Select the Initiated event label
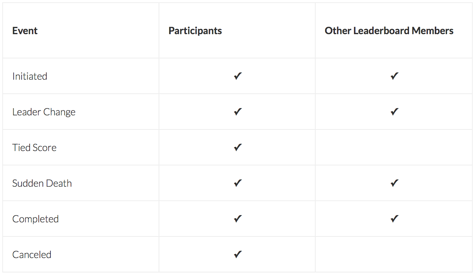The image size is (475, 274). 30,76
